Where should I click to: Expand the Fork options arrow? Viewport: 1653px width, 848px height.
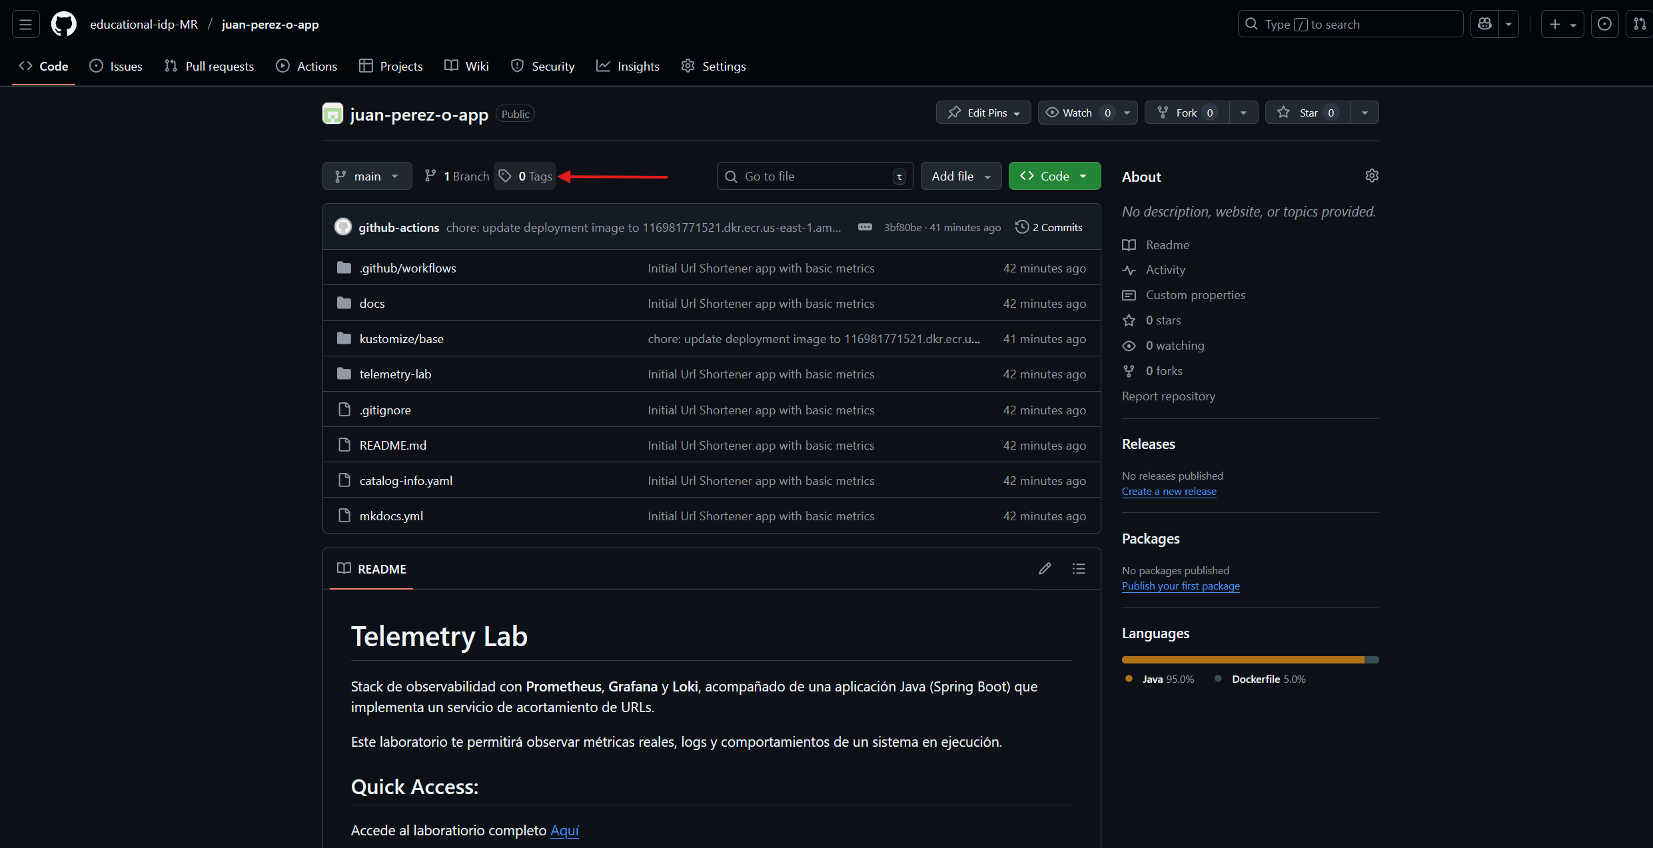(x=1243, y=113)
